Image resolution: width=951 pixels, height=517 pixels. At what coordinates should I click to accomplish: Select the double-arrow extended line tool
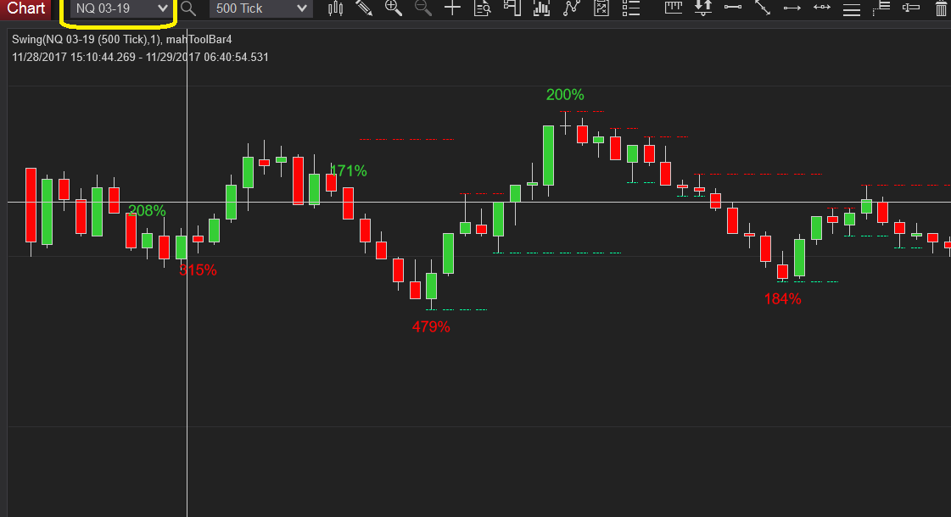coord(822,8)
